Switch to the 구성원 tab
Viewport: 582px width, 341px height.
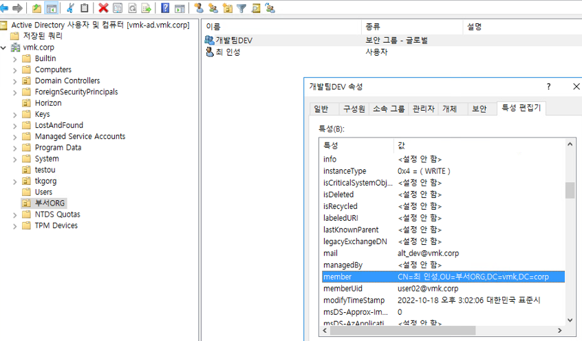[354, 109]
